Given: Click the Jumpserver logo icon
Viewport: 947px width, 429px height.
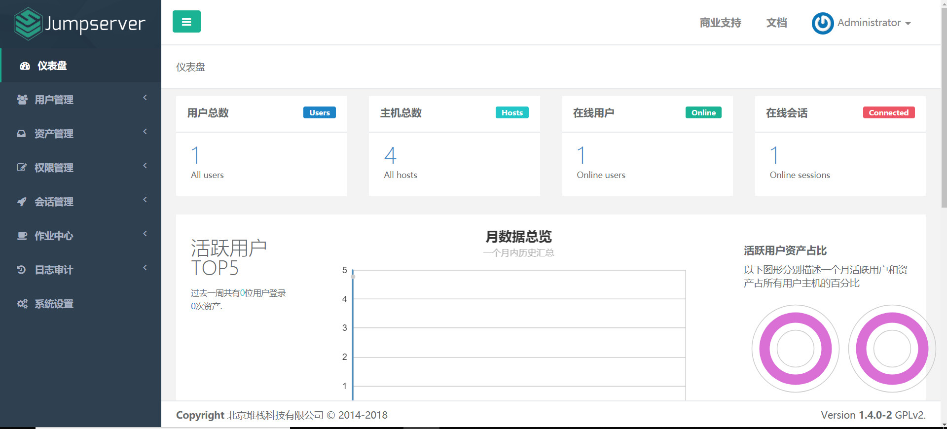Looking at the screenshot, I should pyautogui.click(x=28, y=24).
